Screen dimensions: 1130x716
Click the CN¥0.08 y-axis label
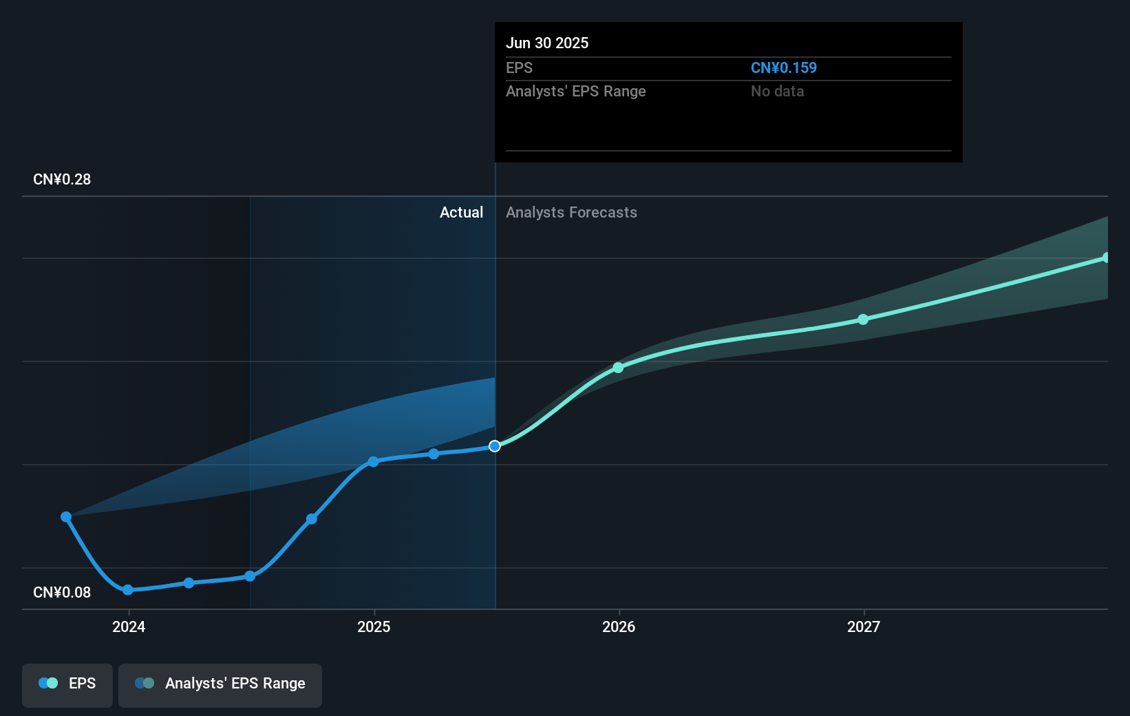coord(62,593)
